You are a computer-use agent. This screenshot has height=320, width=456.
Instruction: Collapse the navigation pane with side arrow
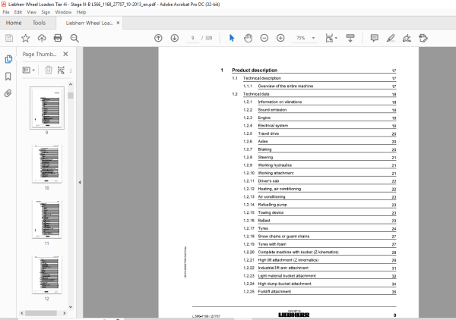coord(80,183)
